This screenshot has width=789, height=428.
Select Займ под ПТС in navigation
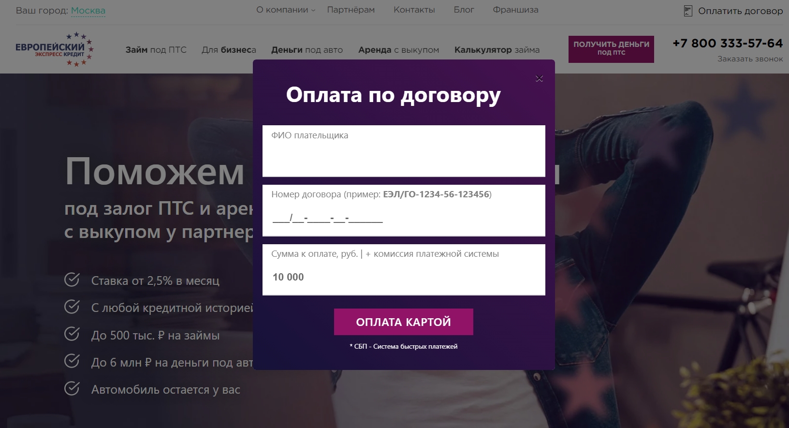pos(156,50)
